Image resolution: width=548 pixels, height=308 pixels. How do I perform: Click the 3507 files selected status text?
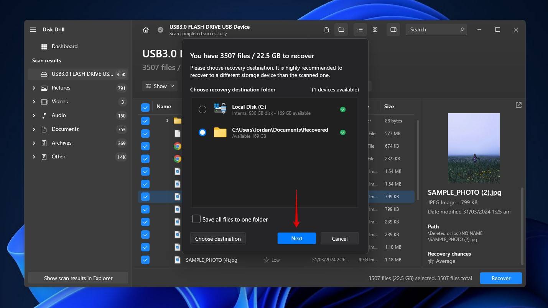[x=420, y=278]
